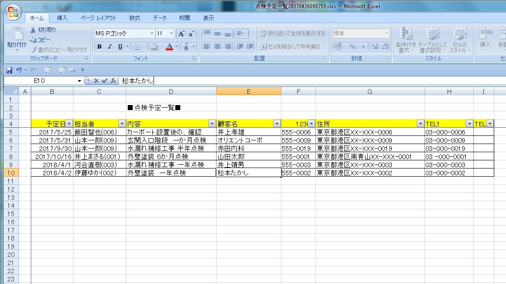The width and height of the screenshot is (506, 284).
Task: Click the Save icon in quick access toolbar
Action: 10,70
